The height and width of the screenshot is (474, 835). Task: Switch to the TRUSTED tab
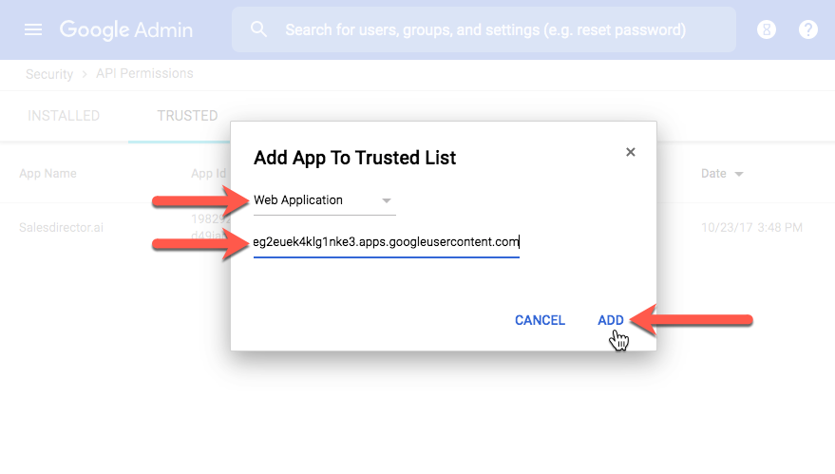187,116
